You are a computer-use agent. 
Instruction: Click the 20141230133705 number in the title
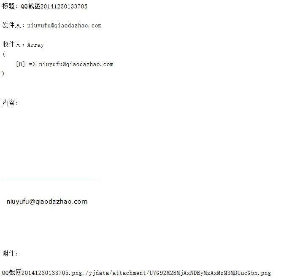click(64, 6)
